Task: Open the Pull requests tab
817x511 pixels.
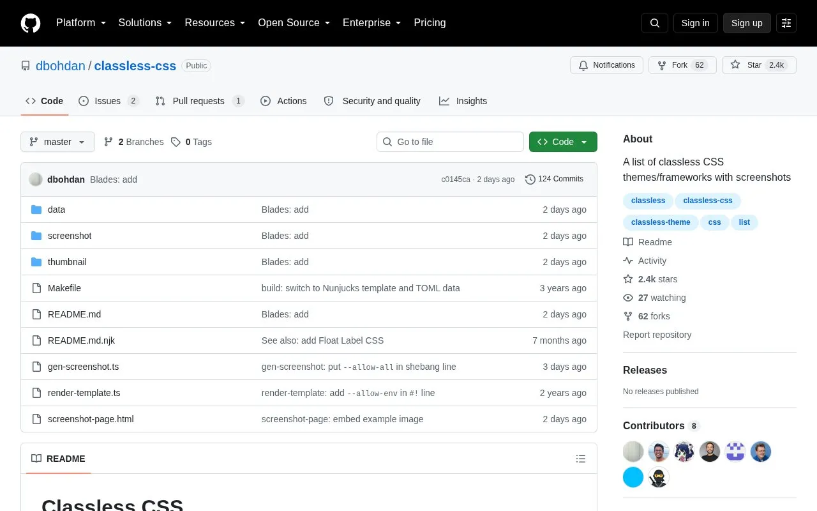Action: 199,101
